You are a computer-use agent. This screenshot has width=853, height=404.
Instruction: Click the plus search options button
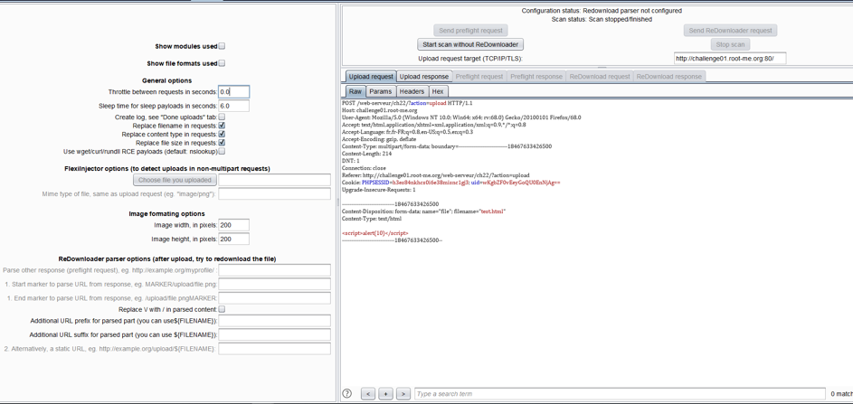tap(385, 394)
